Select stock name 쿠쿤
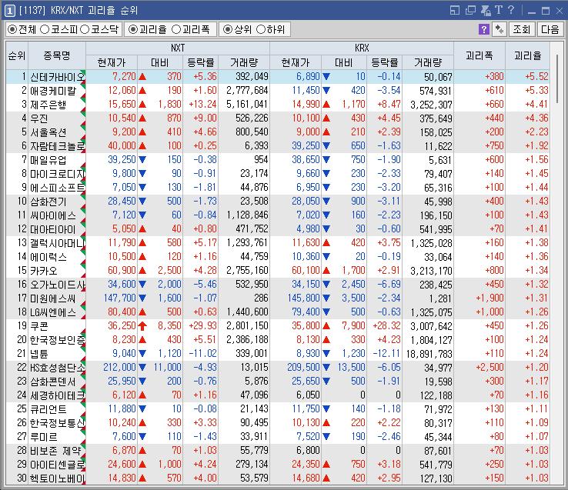 pos(39,326)
